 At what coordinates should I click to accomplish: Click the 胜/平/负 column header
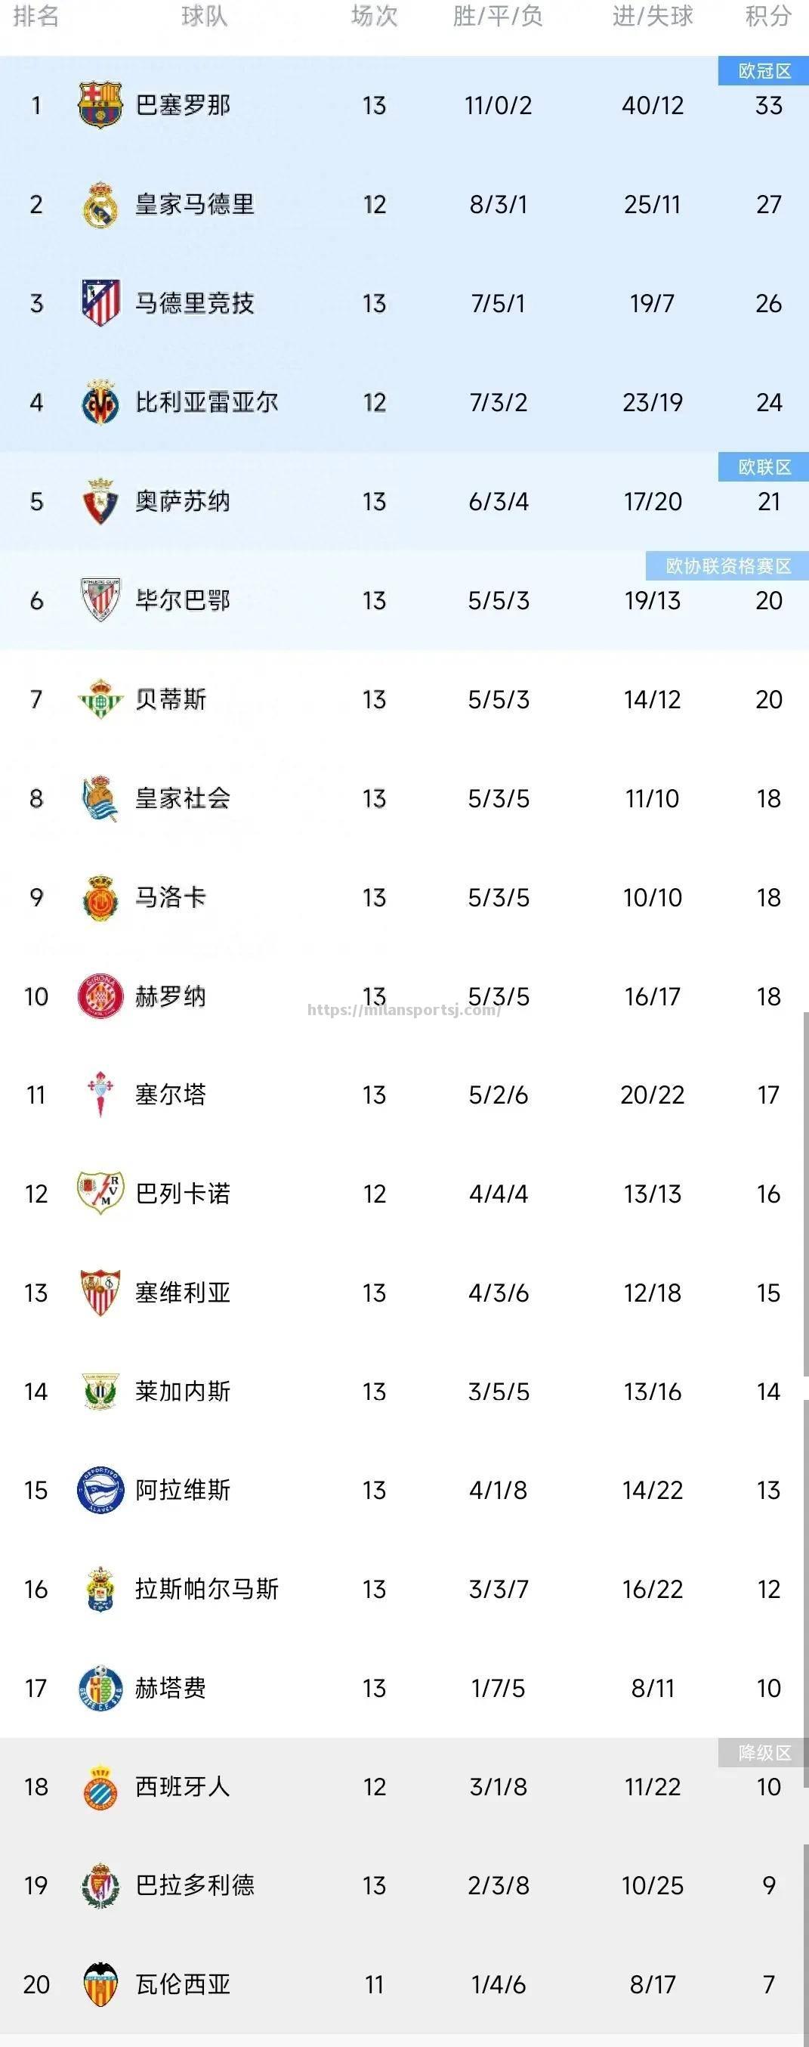point(498,16)
